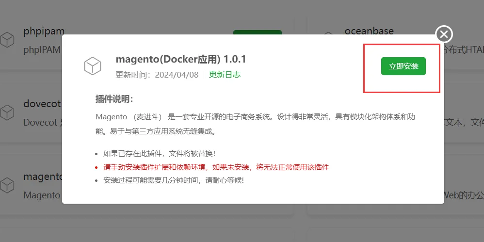Close the magento install dialog

pyautogui.click(x=444, y=34)
